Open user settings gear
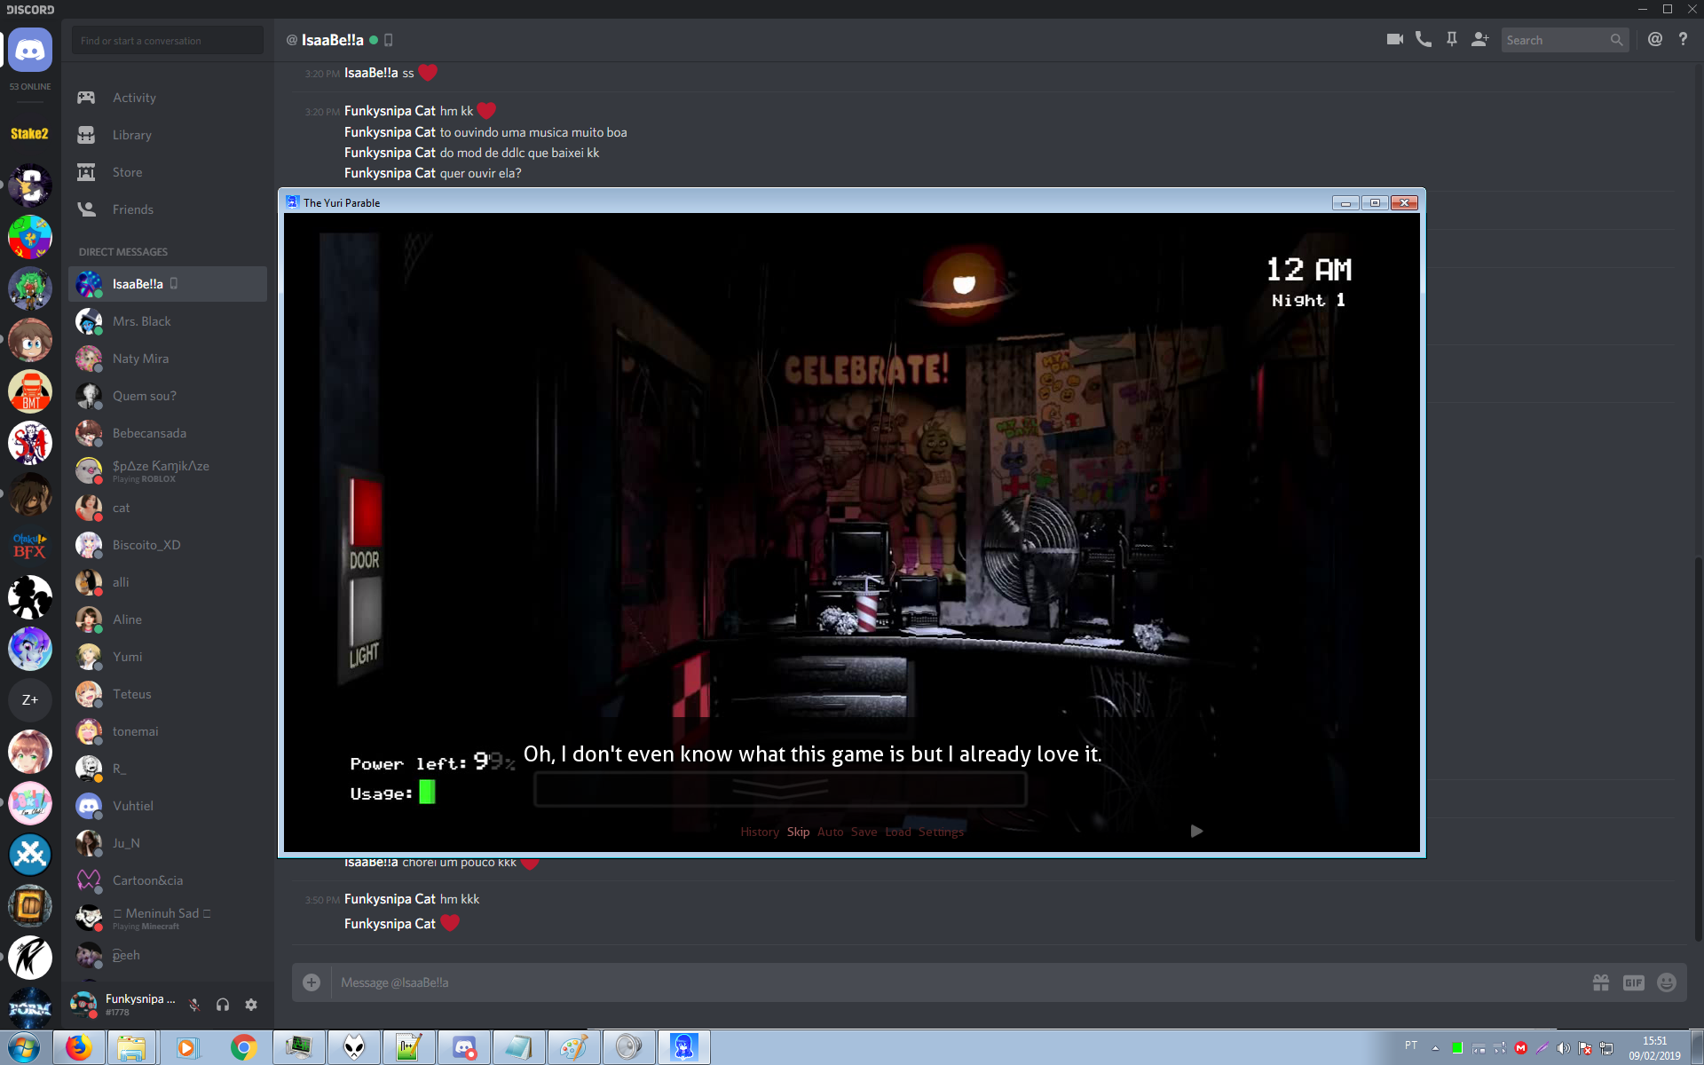 (x=251, y=1005)
